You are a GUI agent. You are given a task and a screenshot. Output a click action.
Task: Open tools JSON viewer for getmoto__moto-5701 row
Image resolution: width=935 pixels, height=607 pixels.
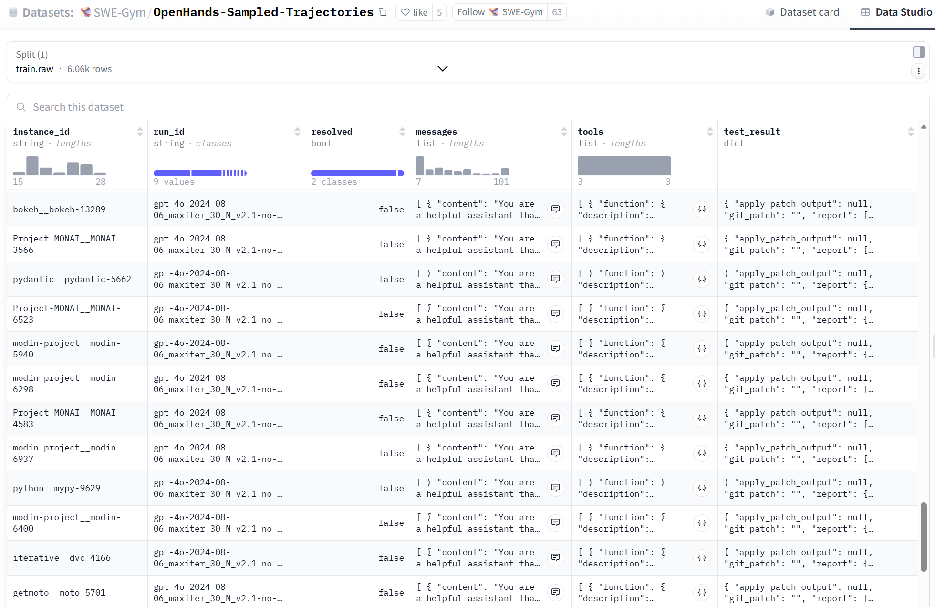pos(702,592)
